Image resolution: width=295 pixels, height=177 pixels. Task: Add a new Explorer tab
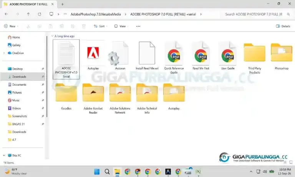tap(63, 4)
